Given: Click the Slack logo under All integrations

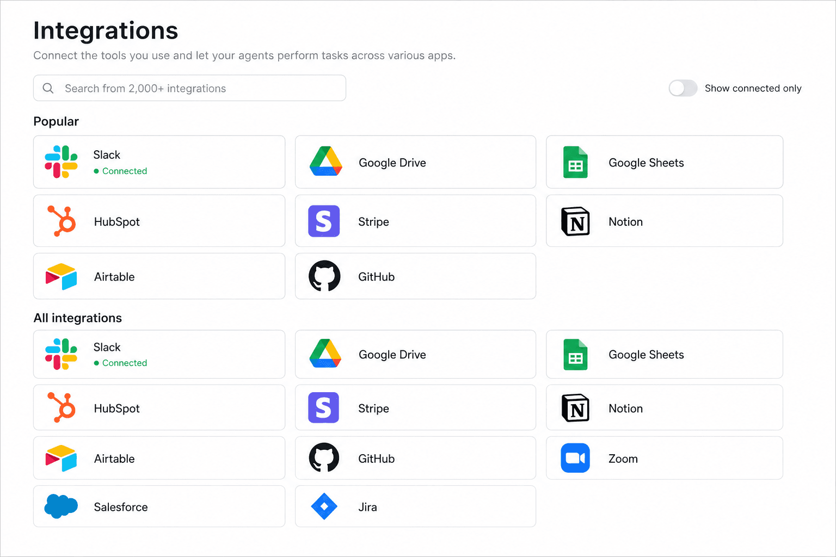Looking at the screenshot, I should pyautogui.click(x=61, y=354).
